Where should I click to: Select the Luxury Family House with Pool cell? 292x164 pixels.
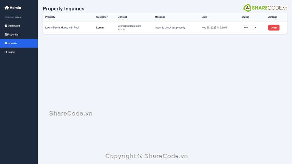(62, 28)
